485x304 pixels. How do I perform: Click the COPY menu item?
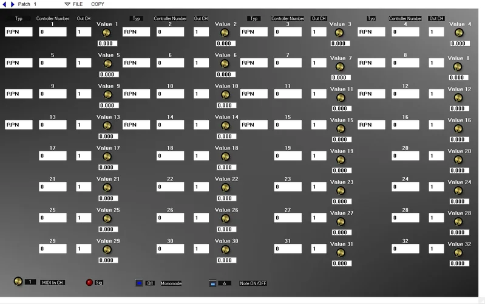pos(98,4)
